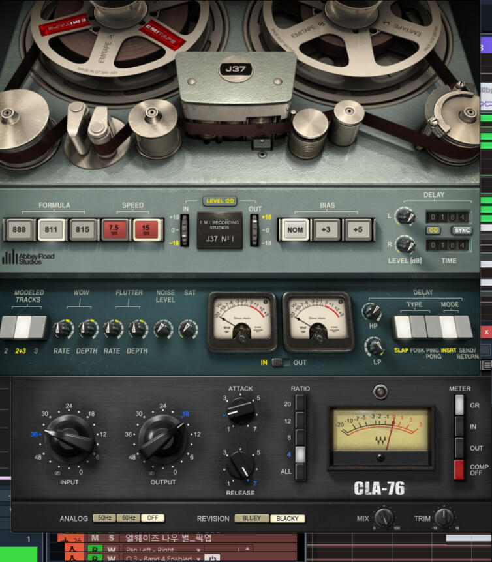Click the Abbey Road Studios logo
The width and height of the screenshot is (492, 562).
[x=28, y=257]
